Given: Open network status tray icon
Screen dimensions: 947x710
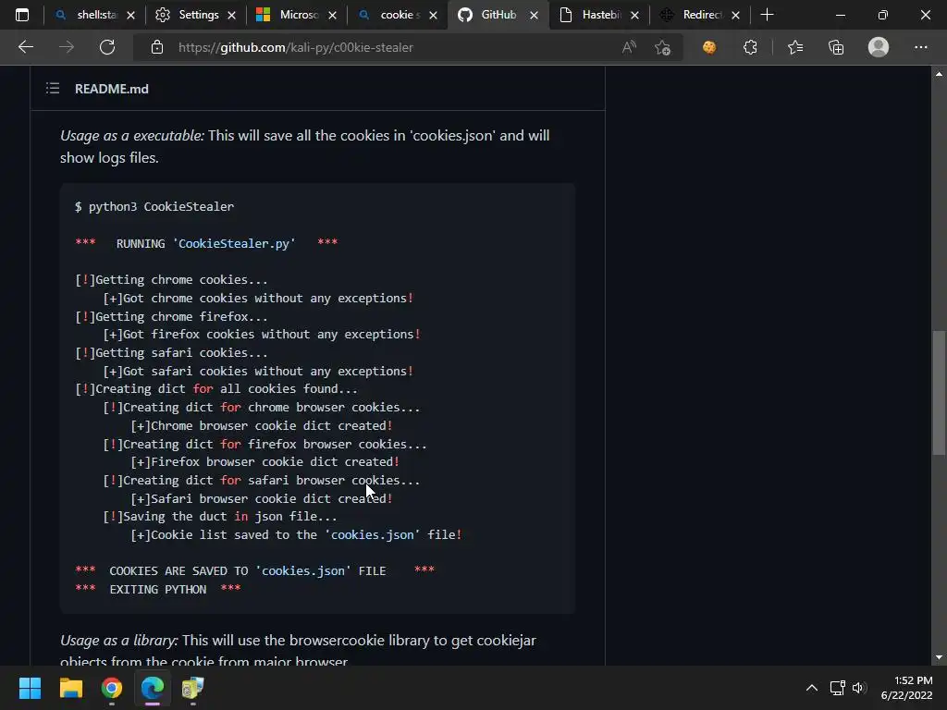Looking at the screenshot, I should 837,688.
